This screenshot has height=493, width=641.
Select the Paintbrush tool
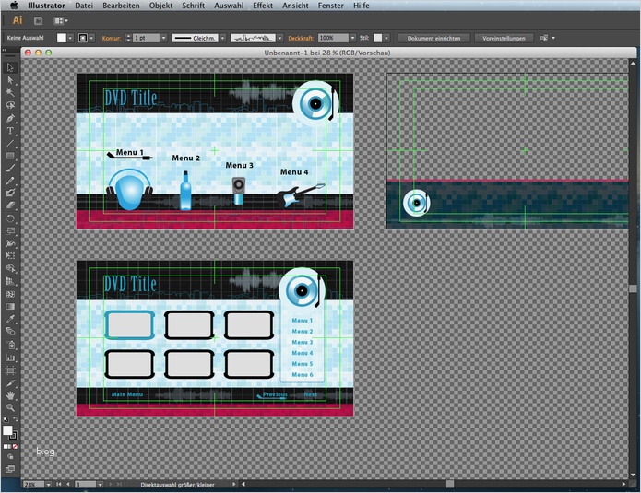point(10,169)
